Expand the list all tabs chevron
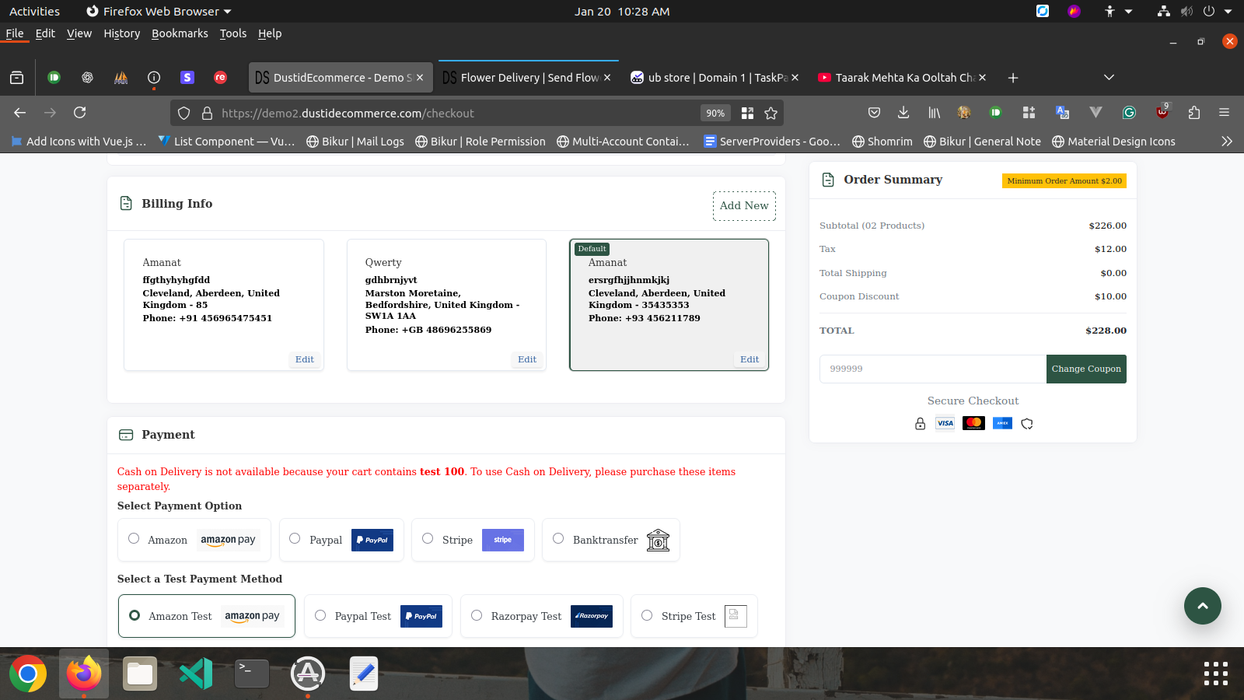 point(1109,77)
